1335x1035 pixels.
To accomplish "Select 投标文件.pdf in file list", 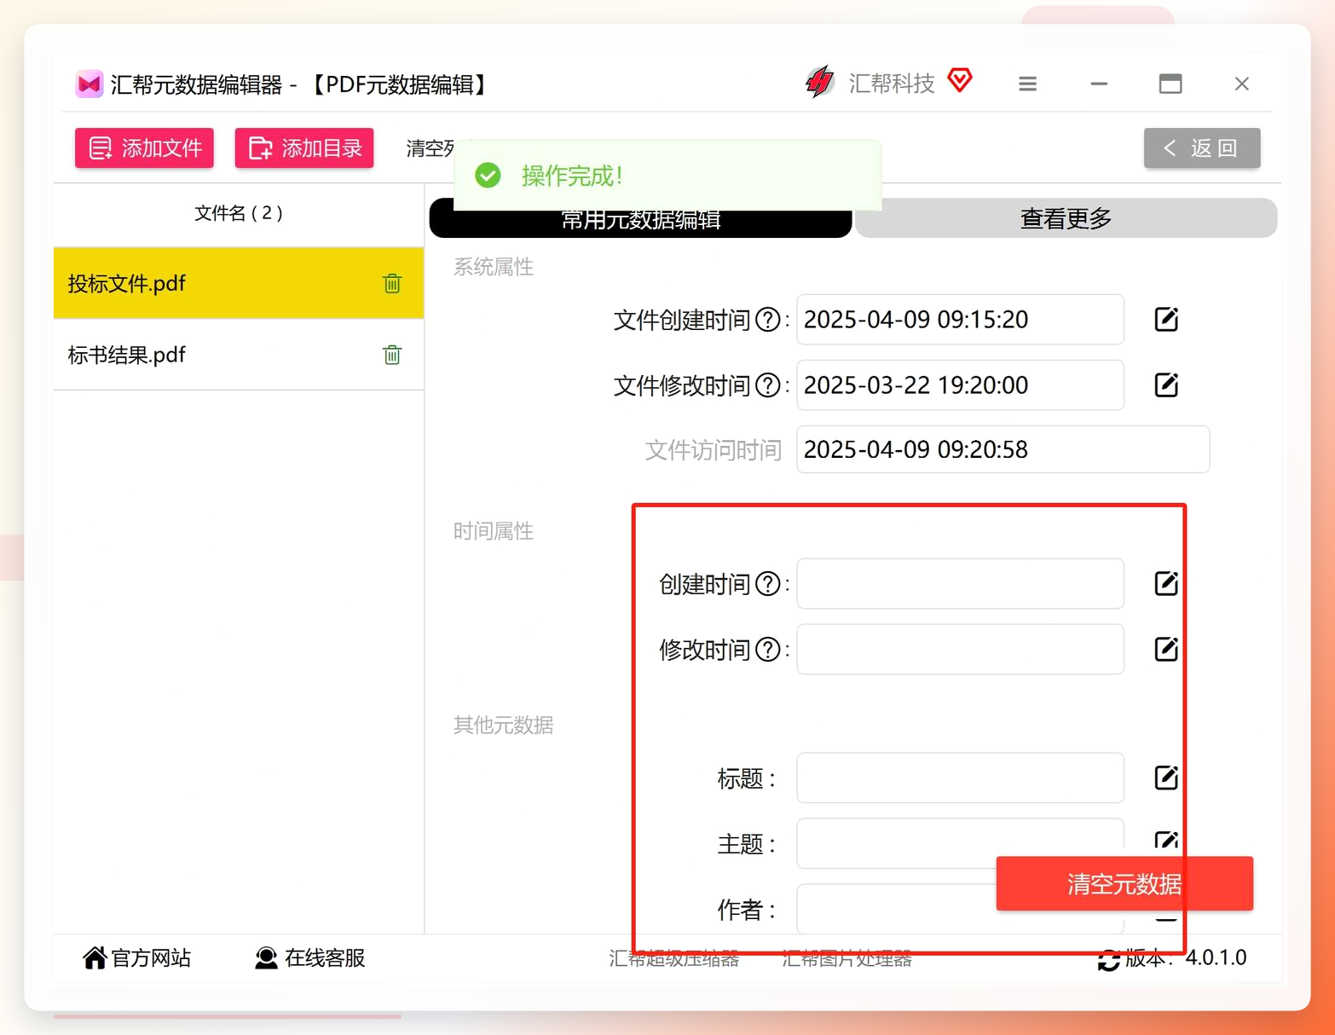I will (239, 283).
